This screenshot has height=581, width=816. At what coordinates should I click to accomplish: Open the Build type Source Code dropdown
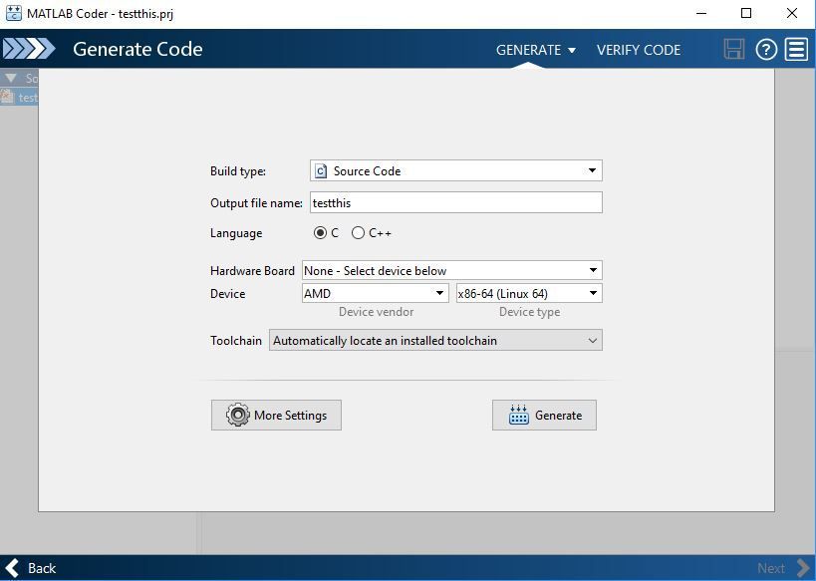click(456, 170)
